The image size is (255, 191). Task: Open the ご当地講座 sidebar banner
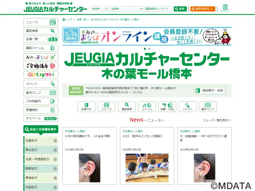[x=41, y=66]
